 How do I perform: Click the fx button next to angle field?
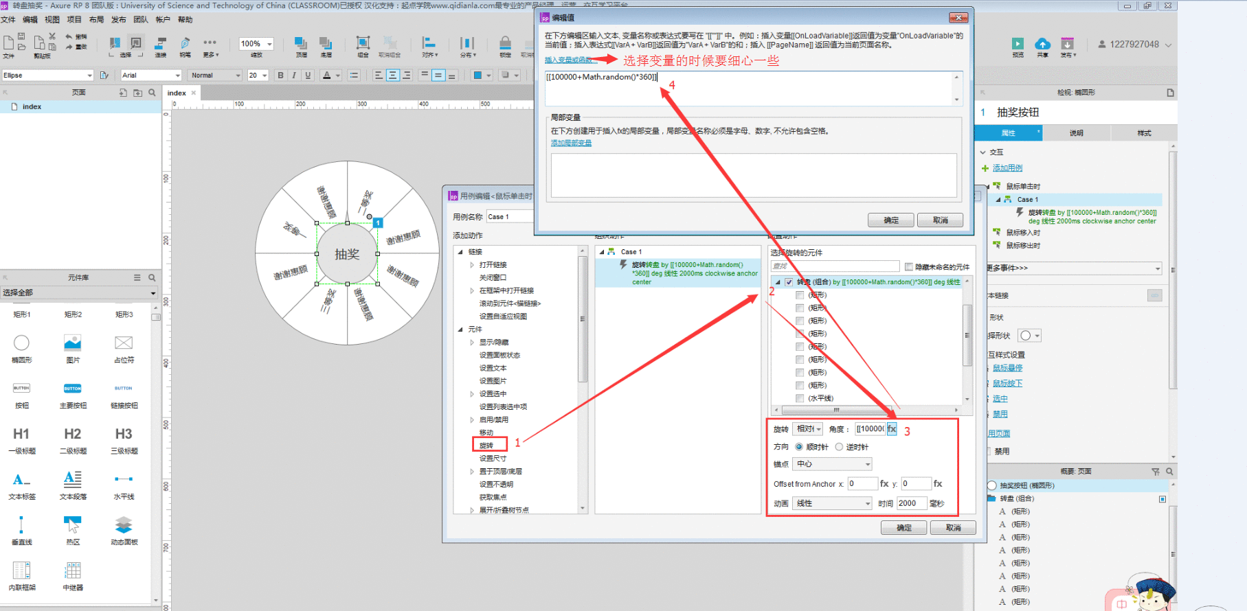point(892,429)
